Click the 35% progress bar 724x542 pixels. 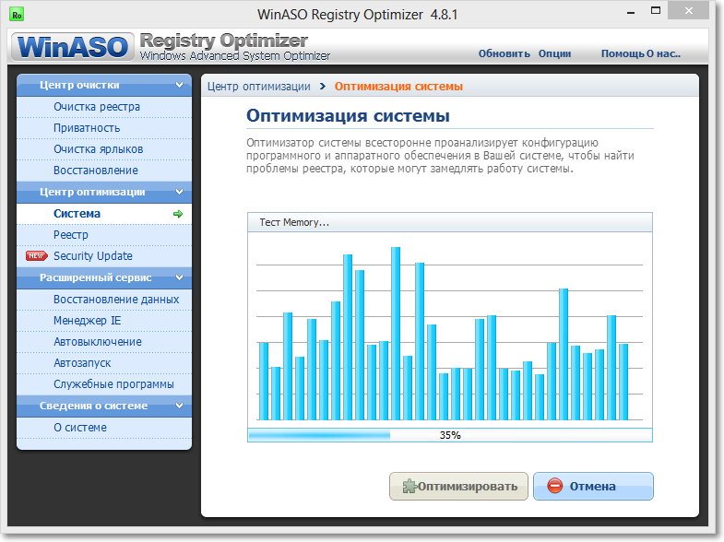tap(449, 434)
